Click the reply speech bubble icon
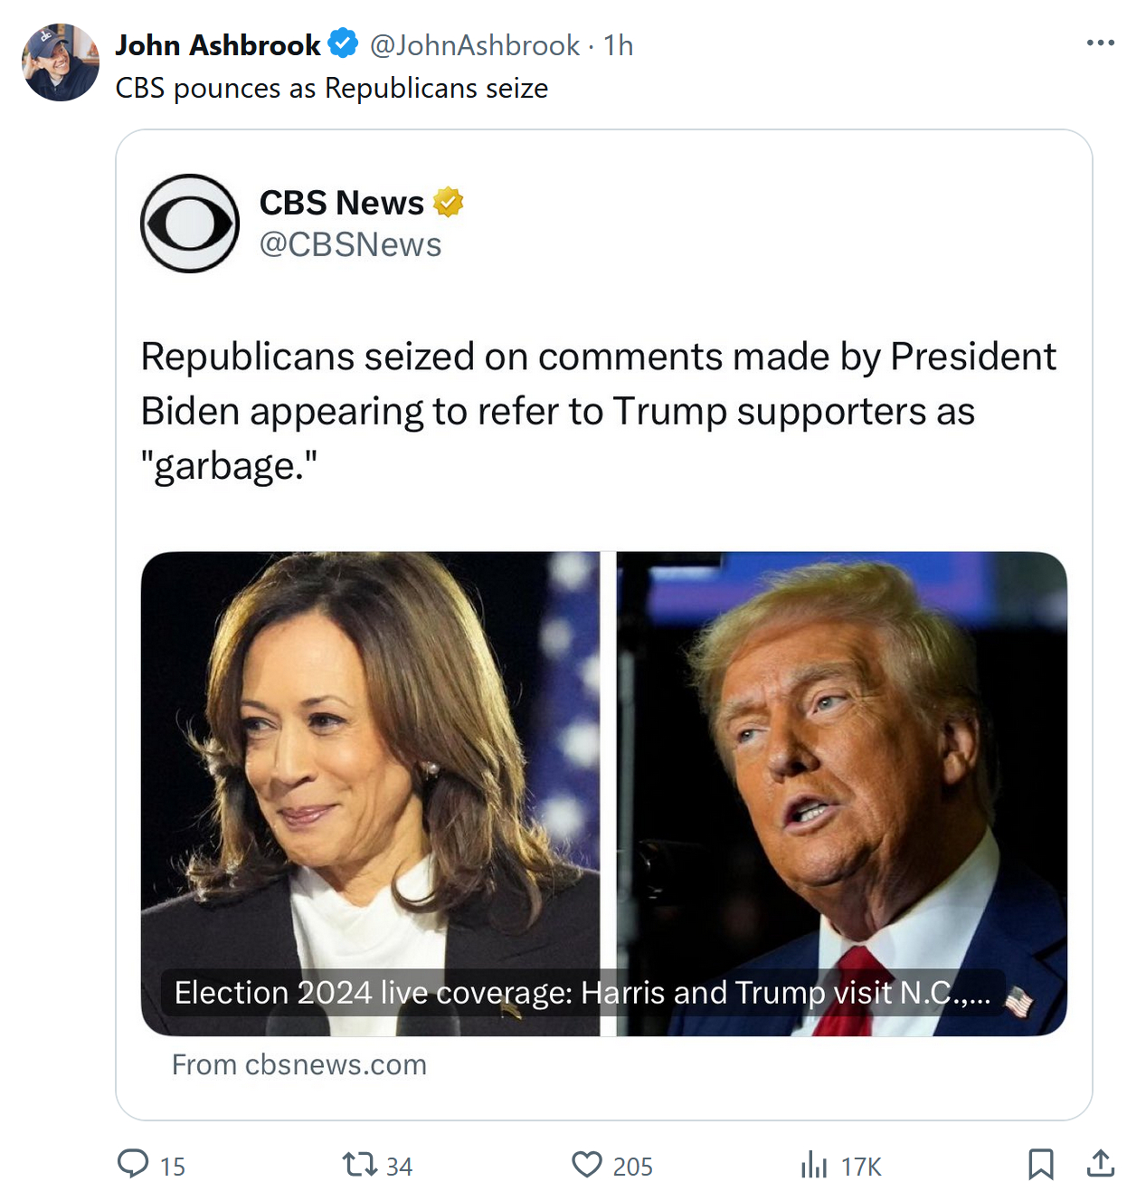Image resolution: width=1146 pixels, height=1201 pixels. 133,1163
